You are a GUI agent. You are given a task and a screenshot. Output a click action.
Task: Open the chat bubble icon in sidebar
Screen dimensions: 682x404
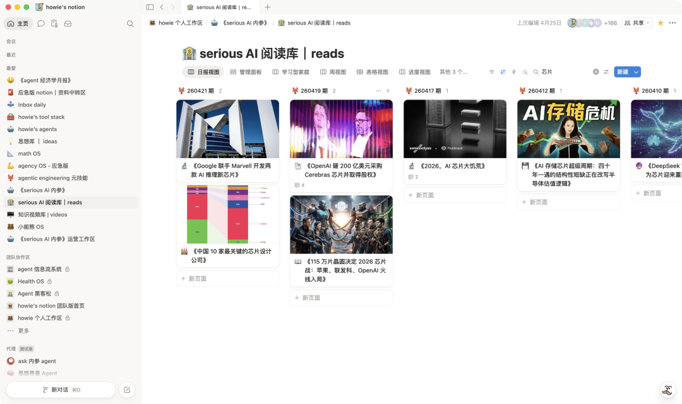tap(41, 24)
